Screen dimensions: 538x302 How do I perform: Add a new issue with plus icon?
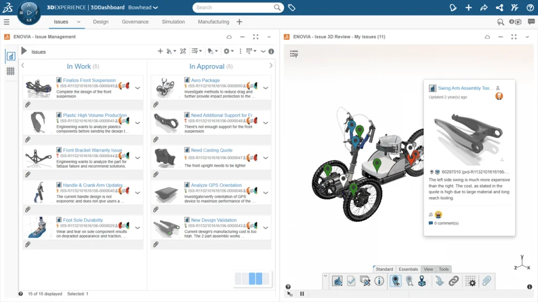(160, 51)
